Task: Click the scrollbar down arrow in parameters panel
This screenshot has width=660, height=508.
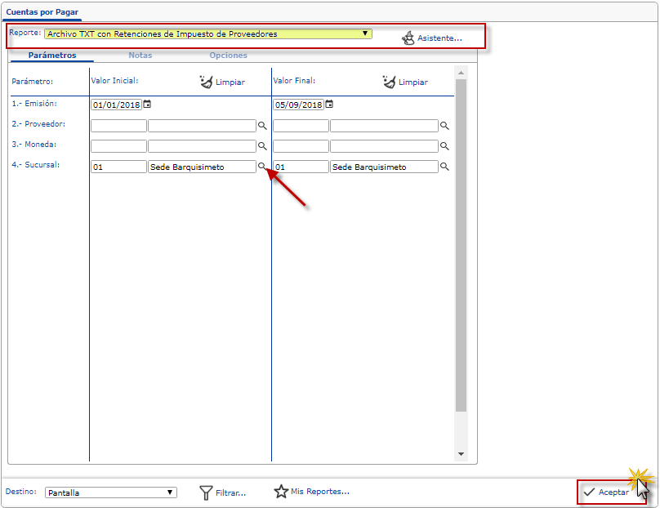Action: tap(461, 454)
